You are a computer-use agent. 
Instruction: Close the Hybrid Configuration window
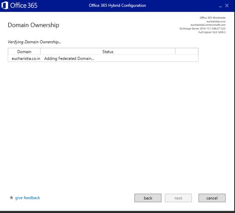click(x=227, y=5)
